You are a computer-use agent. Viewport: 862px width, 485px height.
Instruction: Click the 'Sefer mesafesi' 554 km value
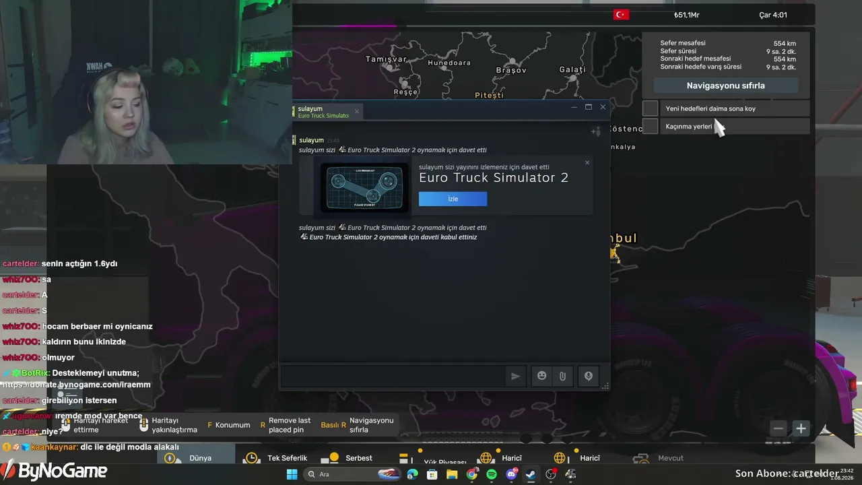tap(785, 43)
